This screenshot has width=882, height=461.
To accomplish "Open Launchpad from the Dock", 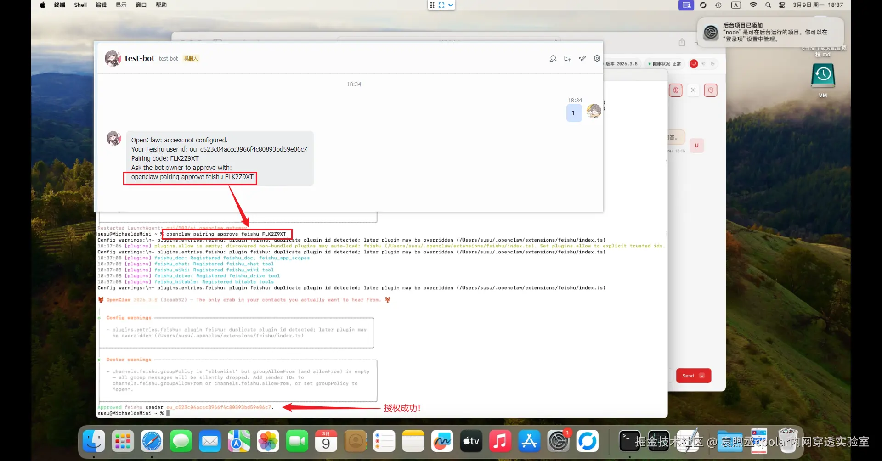I will 123,441.
